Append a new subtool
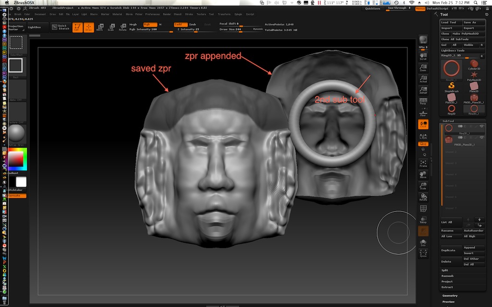This screenshot has width=492, height=307. coord(473,247)
